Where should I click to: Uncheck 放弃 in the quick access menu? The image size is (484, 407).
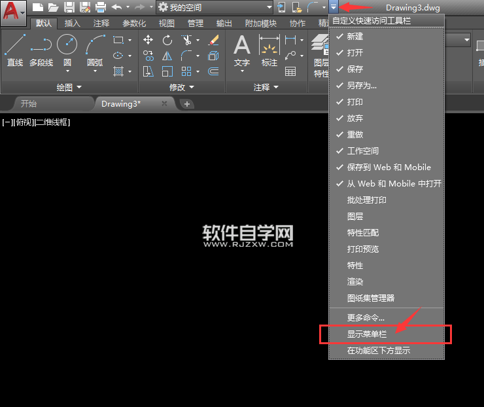[x=387, y=118]
